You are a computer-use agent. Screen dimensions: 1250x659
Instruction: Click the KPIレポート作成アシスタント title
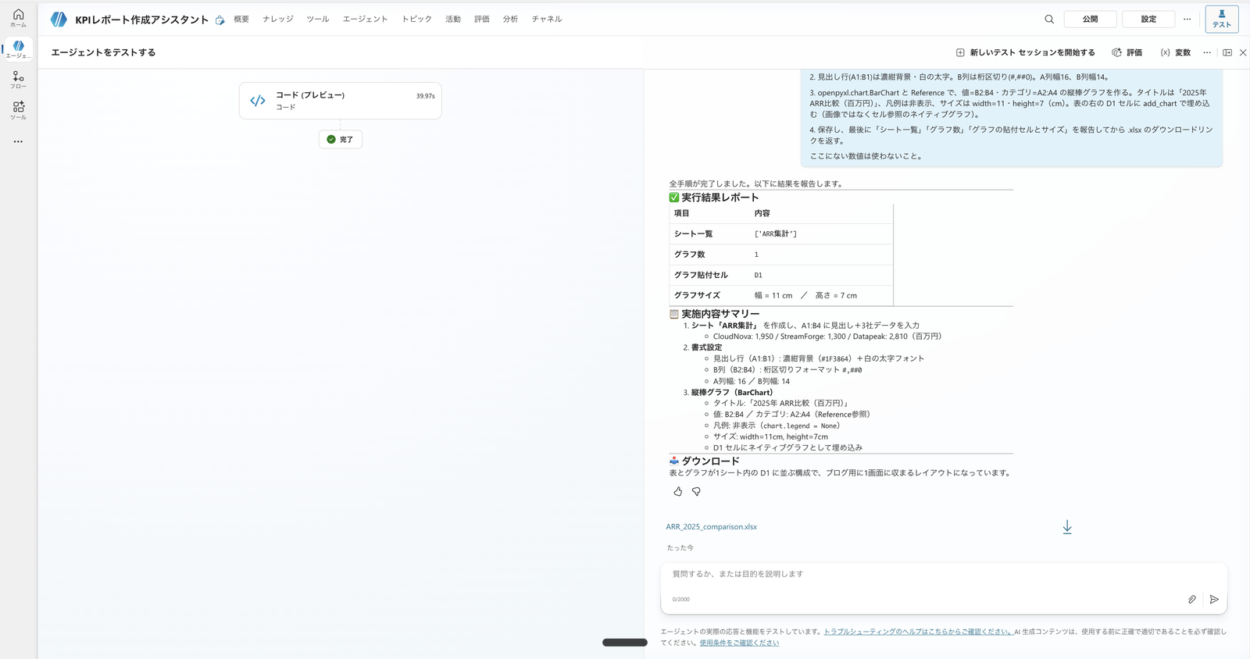142,20
